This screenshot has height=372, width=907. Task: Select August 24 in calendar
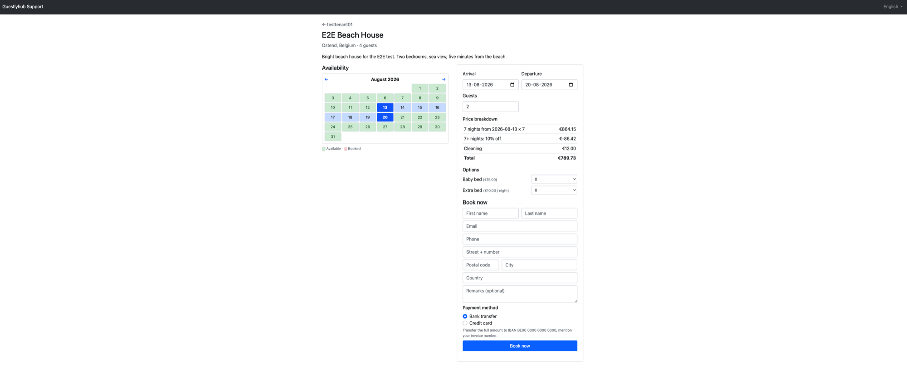(333, 127)
